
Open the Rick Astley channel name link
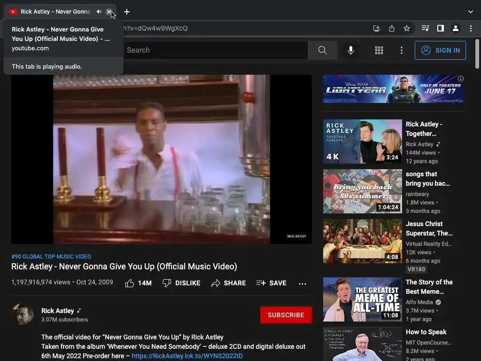click(x=58, y=311)
